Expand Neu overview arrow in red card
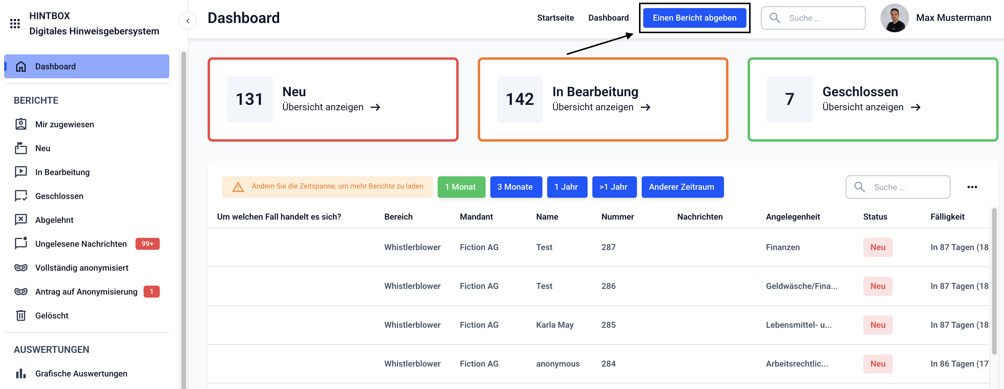Viewport: 1004px width, 389px height. [x=375, y=107]
